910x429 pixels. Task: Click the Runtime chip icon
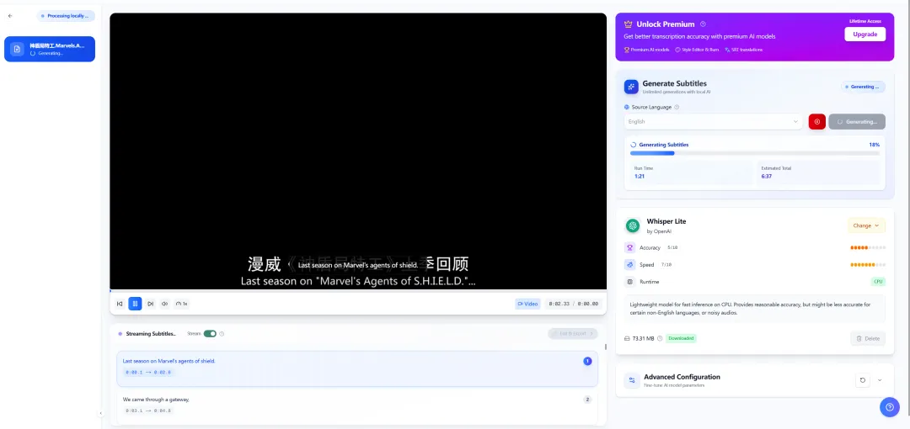629,282
